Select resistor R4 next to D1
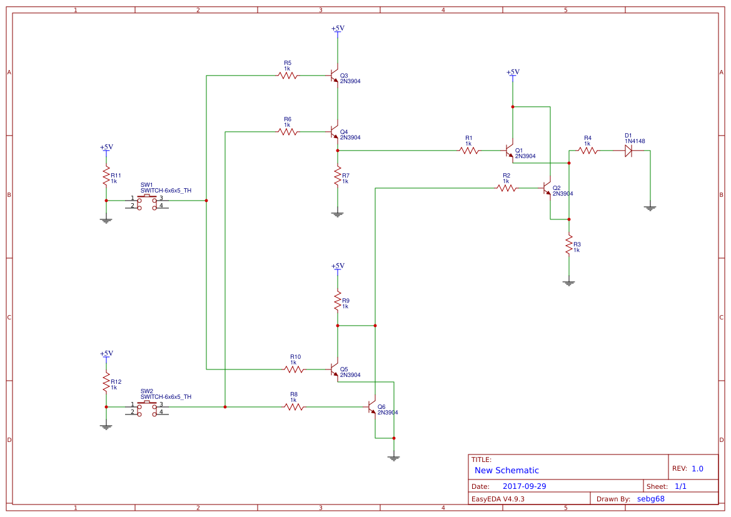The width and height of the screenshot is (731, 517). point(587,150)
